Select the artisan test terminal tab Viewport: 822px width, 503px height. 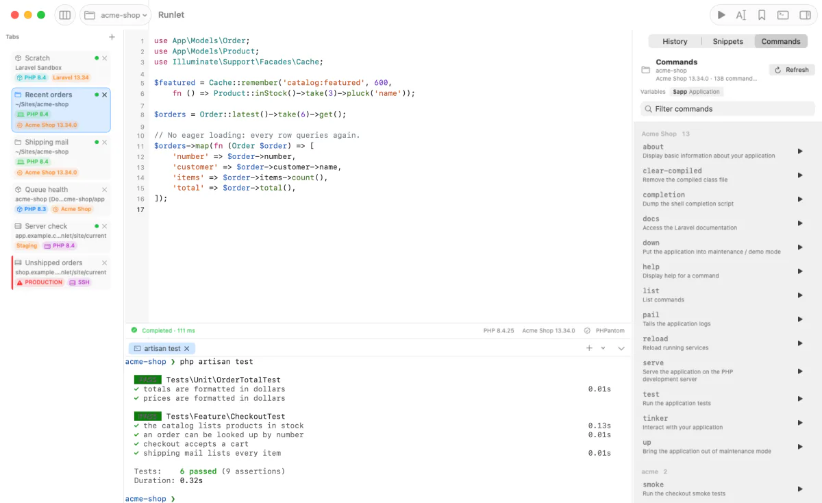pyautogui.click(x=162, y=348)
